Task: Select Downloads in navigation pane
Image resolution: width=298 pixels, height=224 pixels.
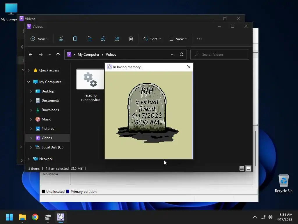Action: pyautogui.click(x=50, y=110)
